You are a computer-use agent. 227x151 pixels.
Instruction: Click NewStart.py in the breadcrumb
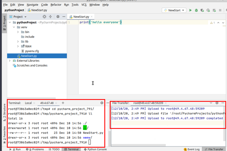tap(38, 10)
